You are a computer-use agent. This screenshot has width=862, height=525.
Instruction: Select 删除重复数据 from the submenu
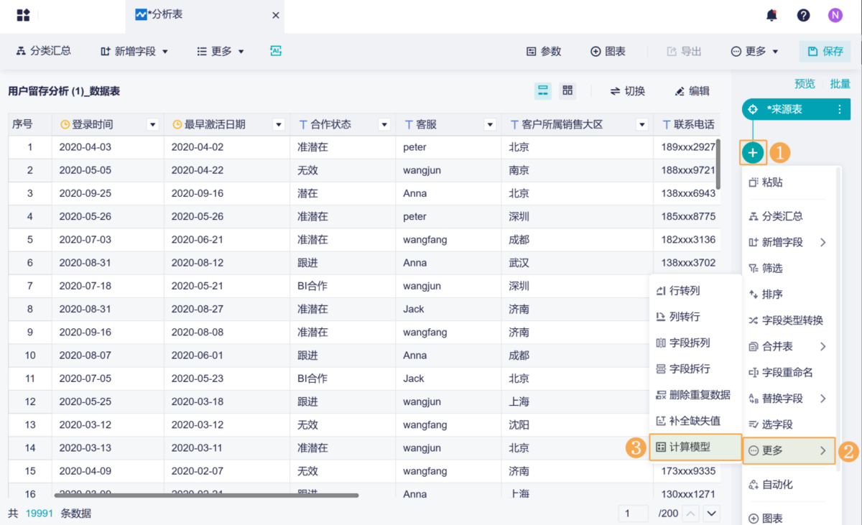[694, 394]
